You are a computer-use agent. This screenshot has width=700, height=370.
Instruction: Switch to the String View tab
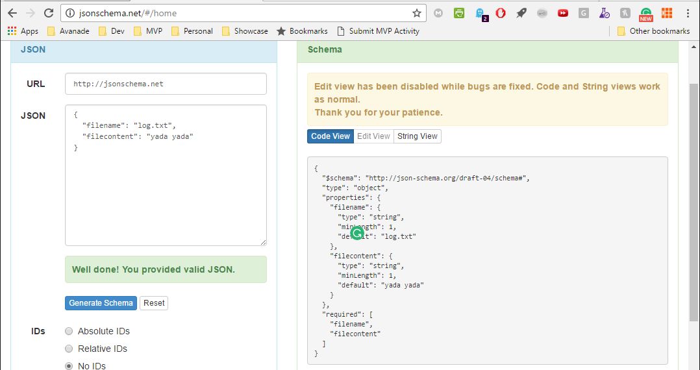point(417,136)
